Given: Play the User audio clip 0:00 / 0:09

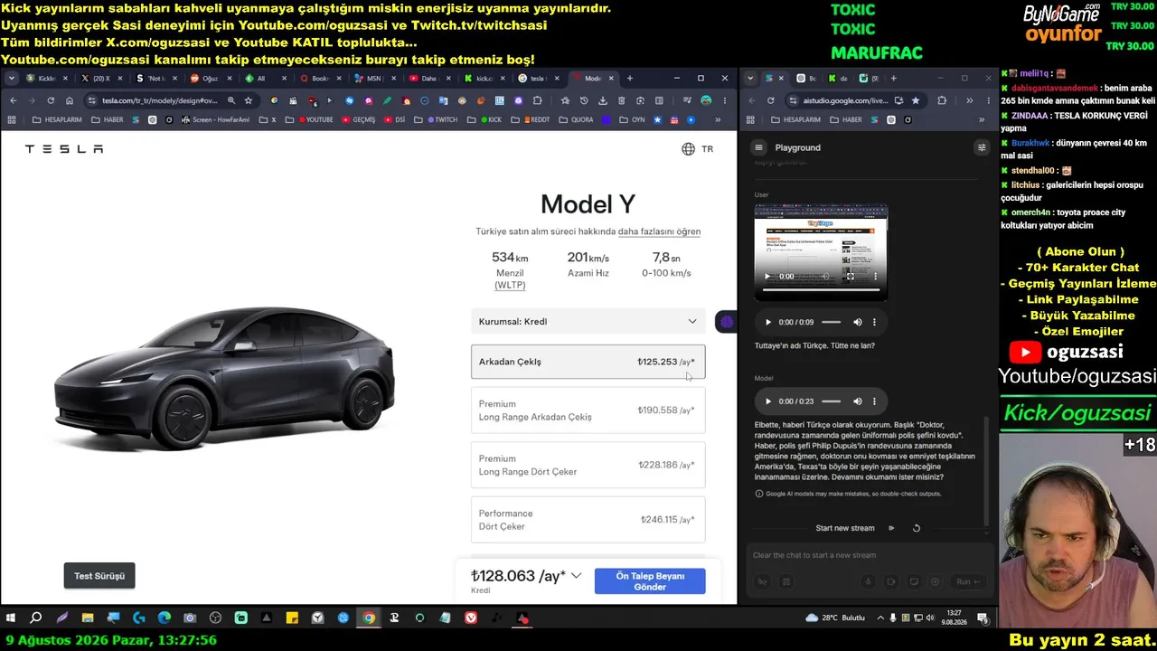Looking at the screenshot, I should (x=769, y=322).
